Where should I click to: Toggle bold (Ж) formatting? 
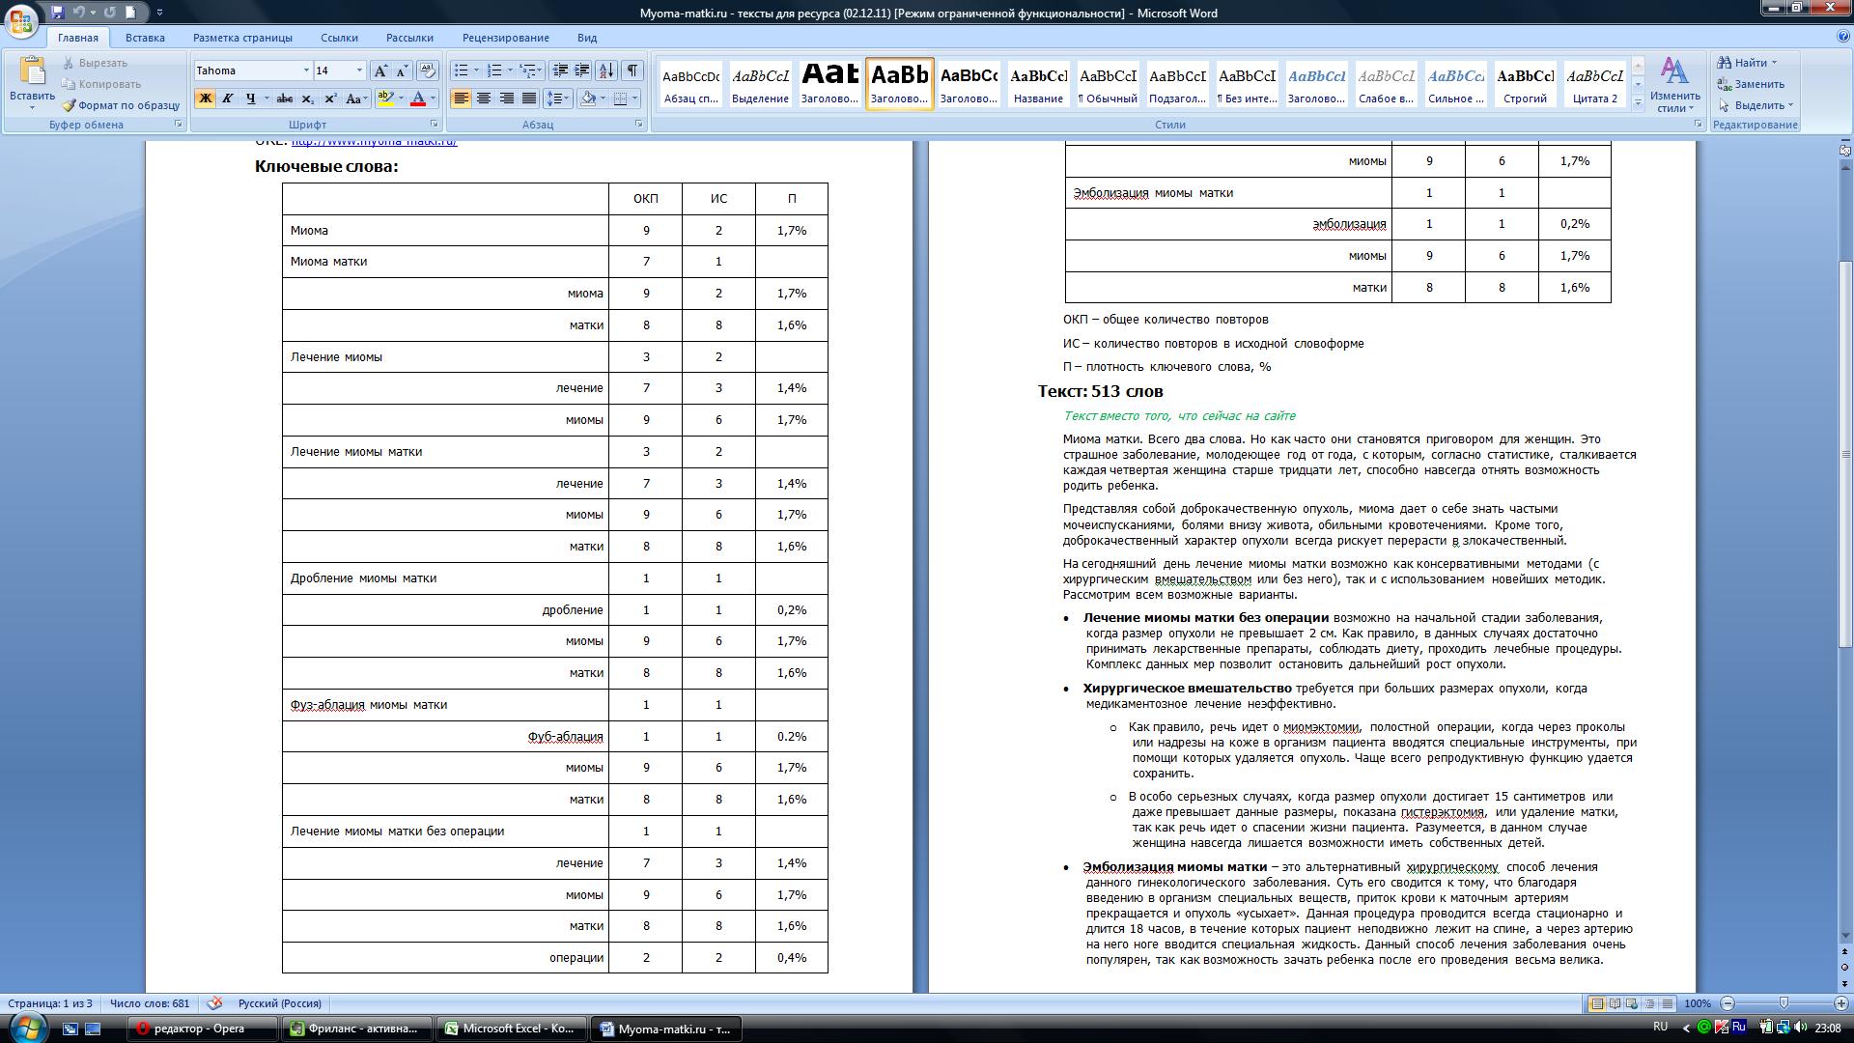pyautogui.click(x=205, y=99)
